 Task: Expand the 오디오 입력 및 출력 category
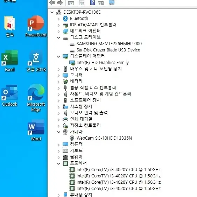click(58, 113)
